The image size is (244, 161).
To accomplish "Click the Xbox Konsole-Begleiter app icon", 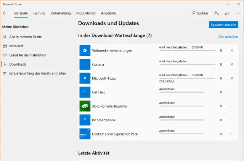I will click(85, 106).
